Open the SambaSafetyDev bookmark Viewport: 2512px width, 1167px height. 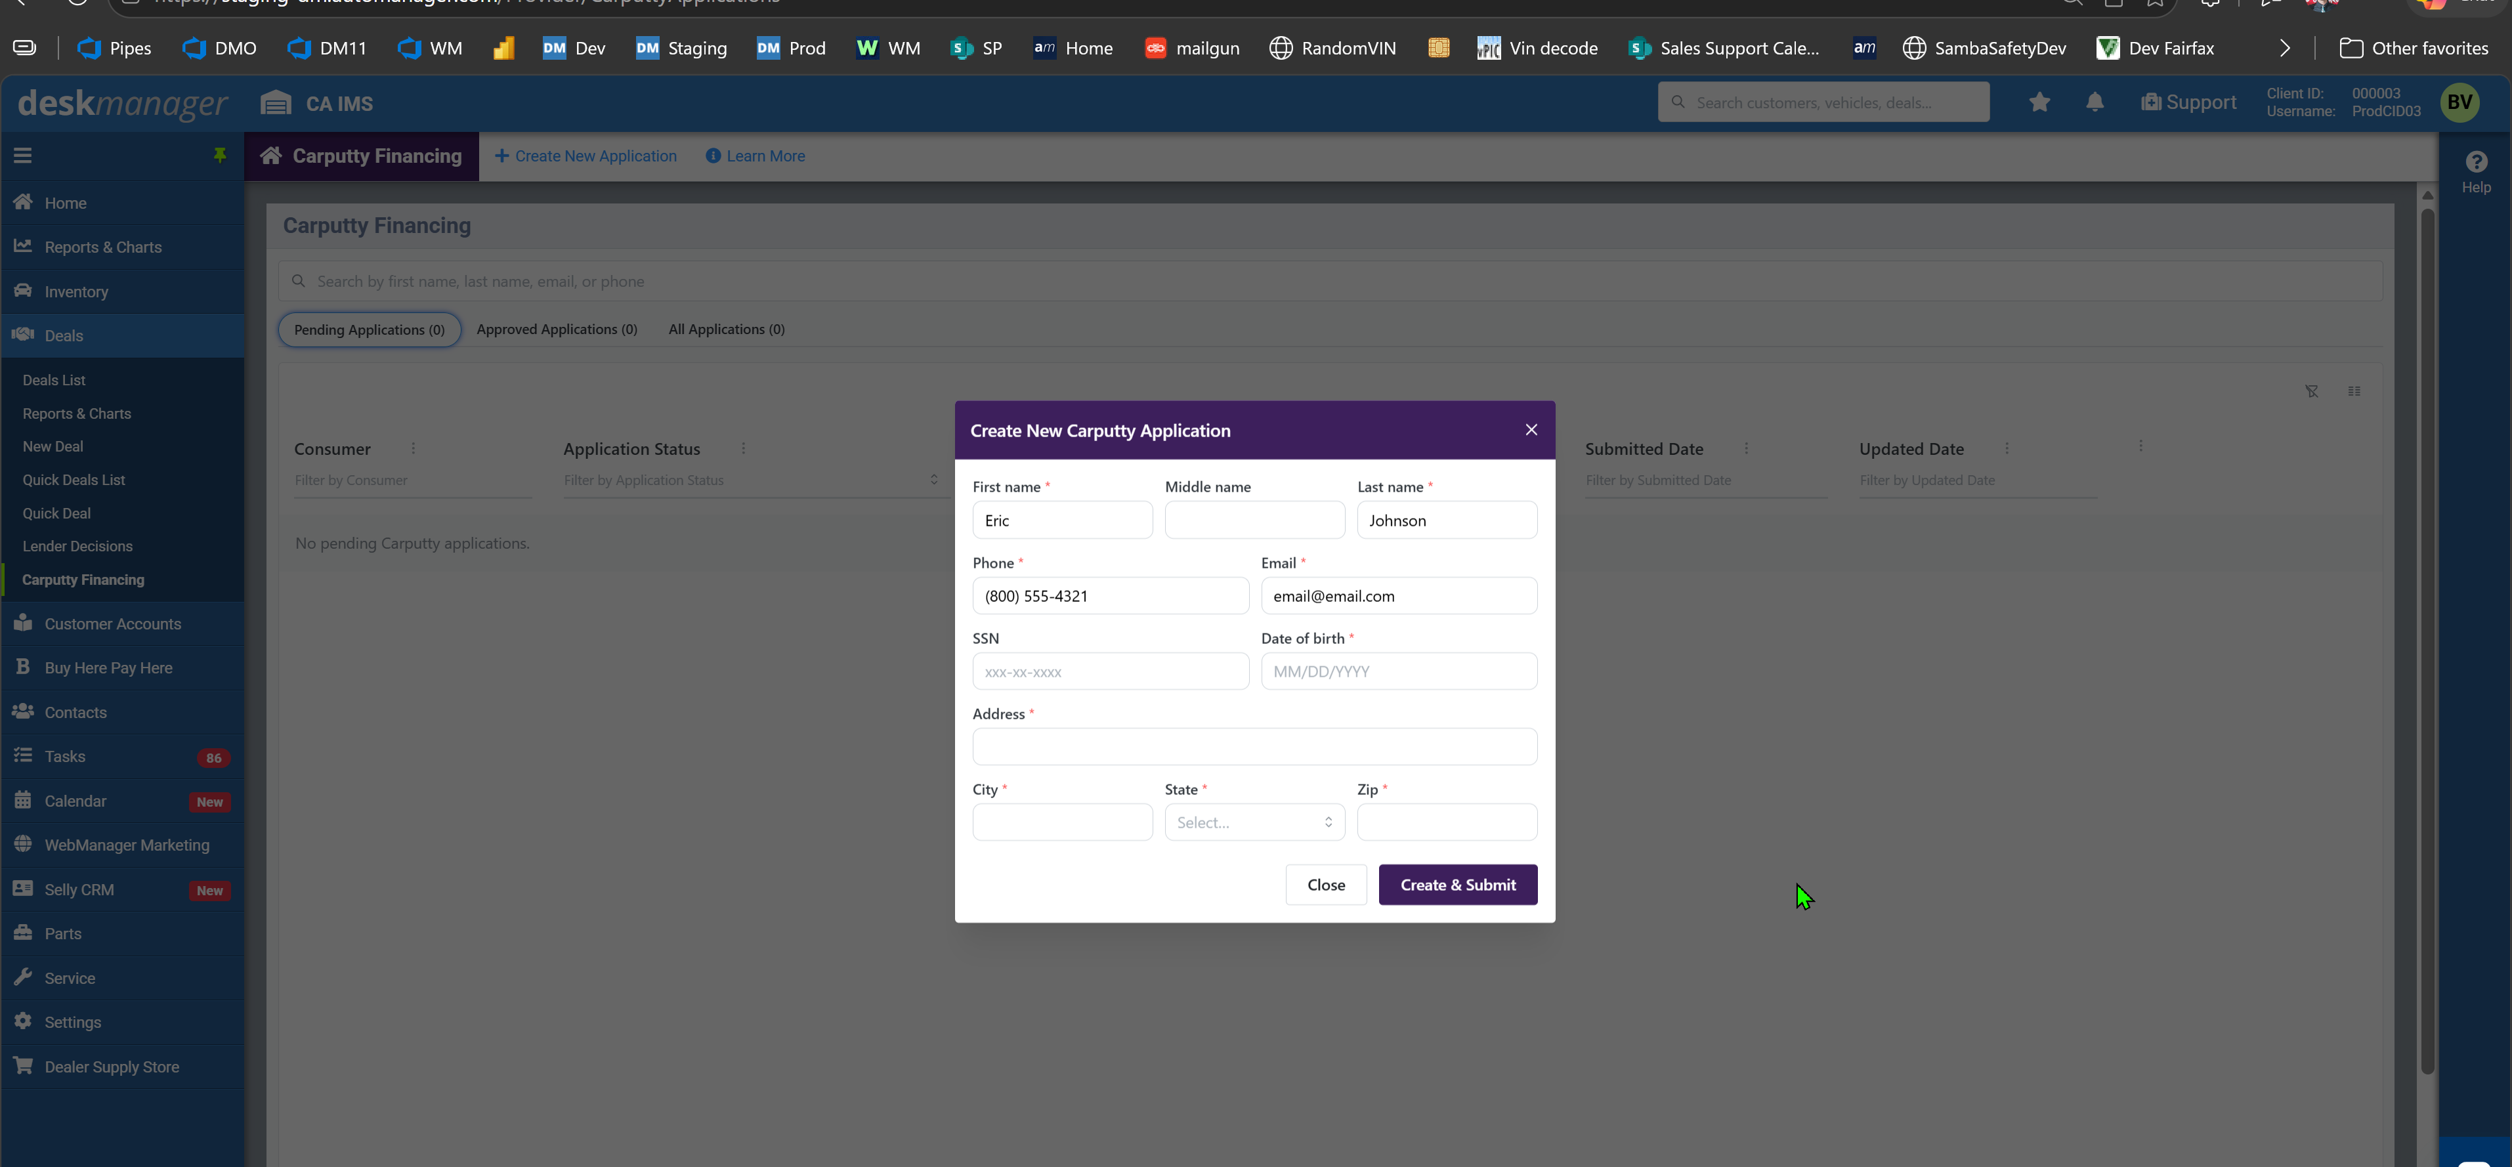[x=1984, y=48]
